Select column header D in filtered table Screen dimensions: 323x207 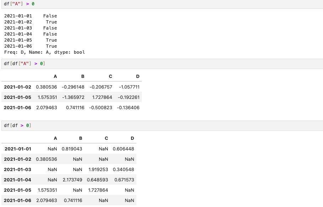(138, 76)
